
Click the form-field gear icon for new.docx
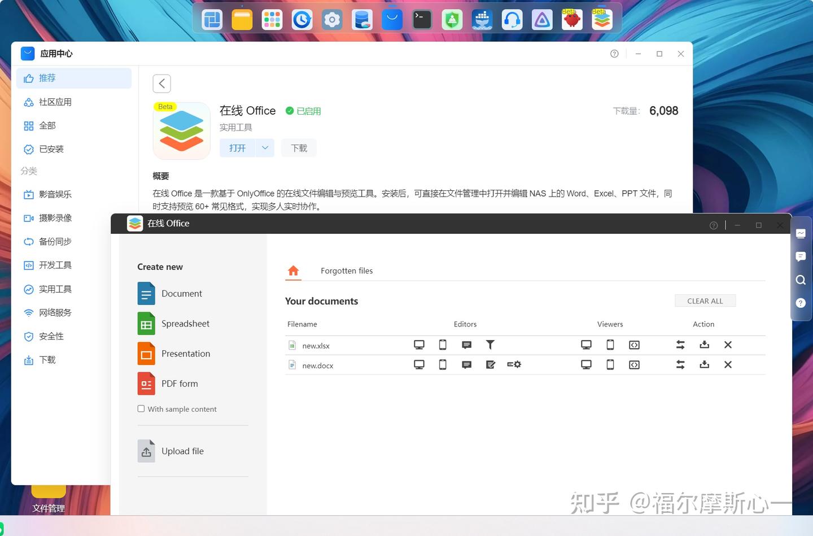point(514,364)
